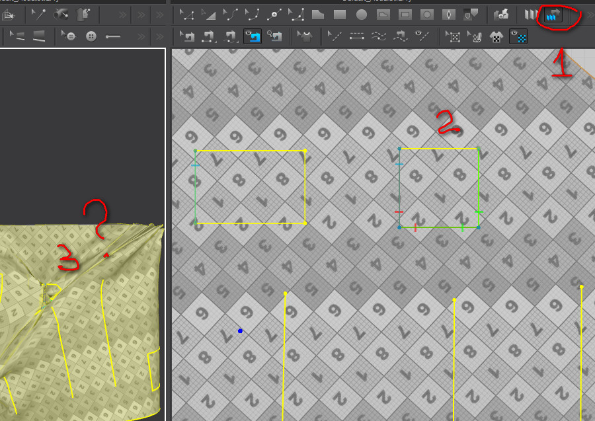Activate the Dart diamond-shaped tool
Image resolution: width=595 pixels, height=421 pixels.
coord(449,15)
